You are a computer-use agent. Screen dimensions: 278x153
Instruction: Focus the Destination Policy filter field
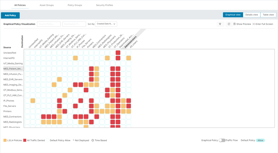click(x=74, y=24)
